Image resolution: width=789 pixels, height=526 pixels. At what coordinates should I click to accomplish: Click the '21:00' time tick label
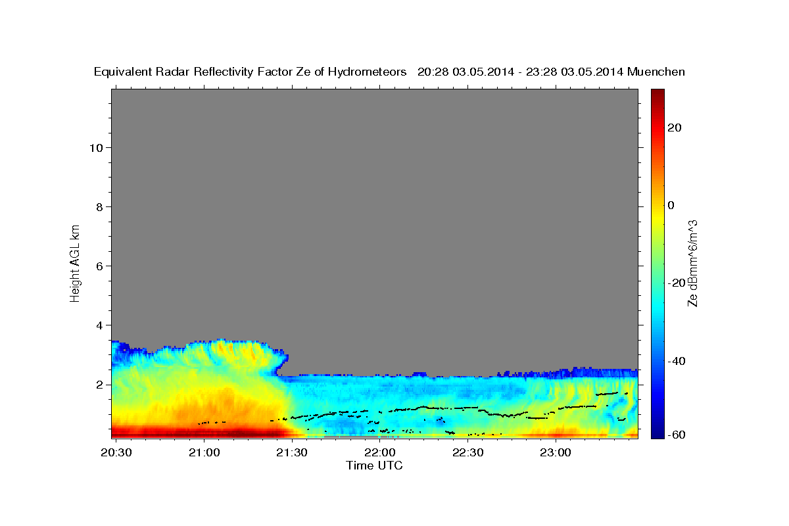(204, 452)
